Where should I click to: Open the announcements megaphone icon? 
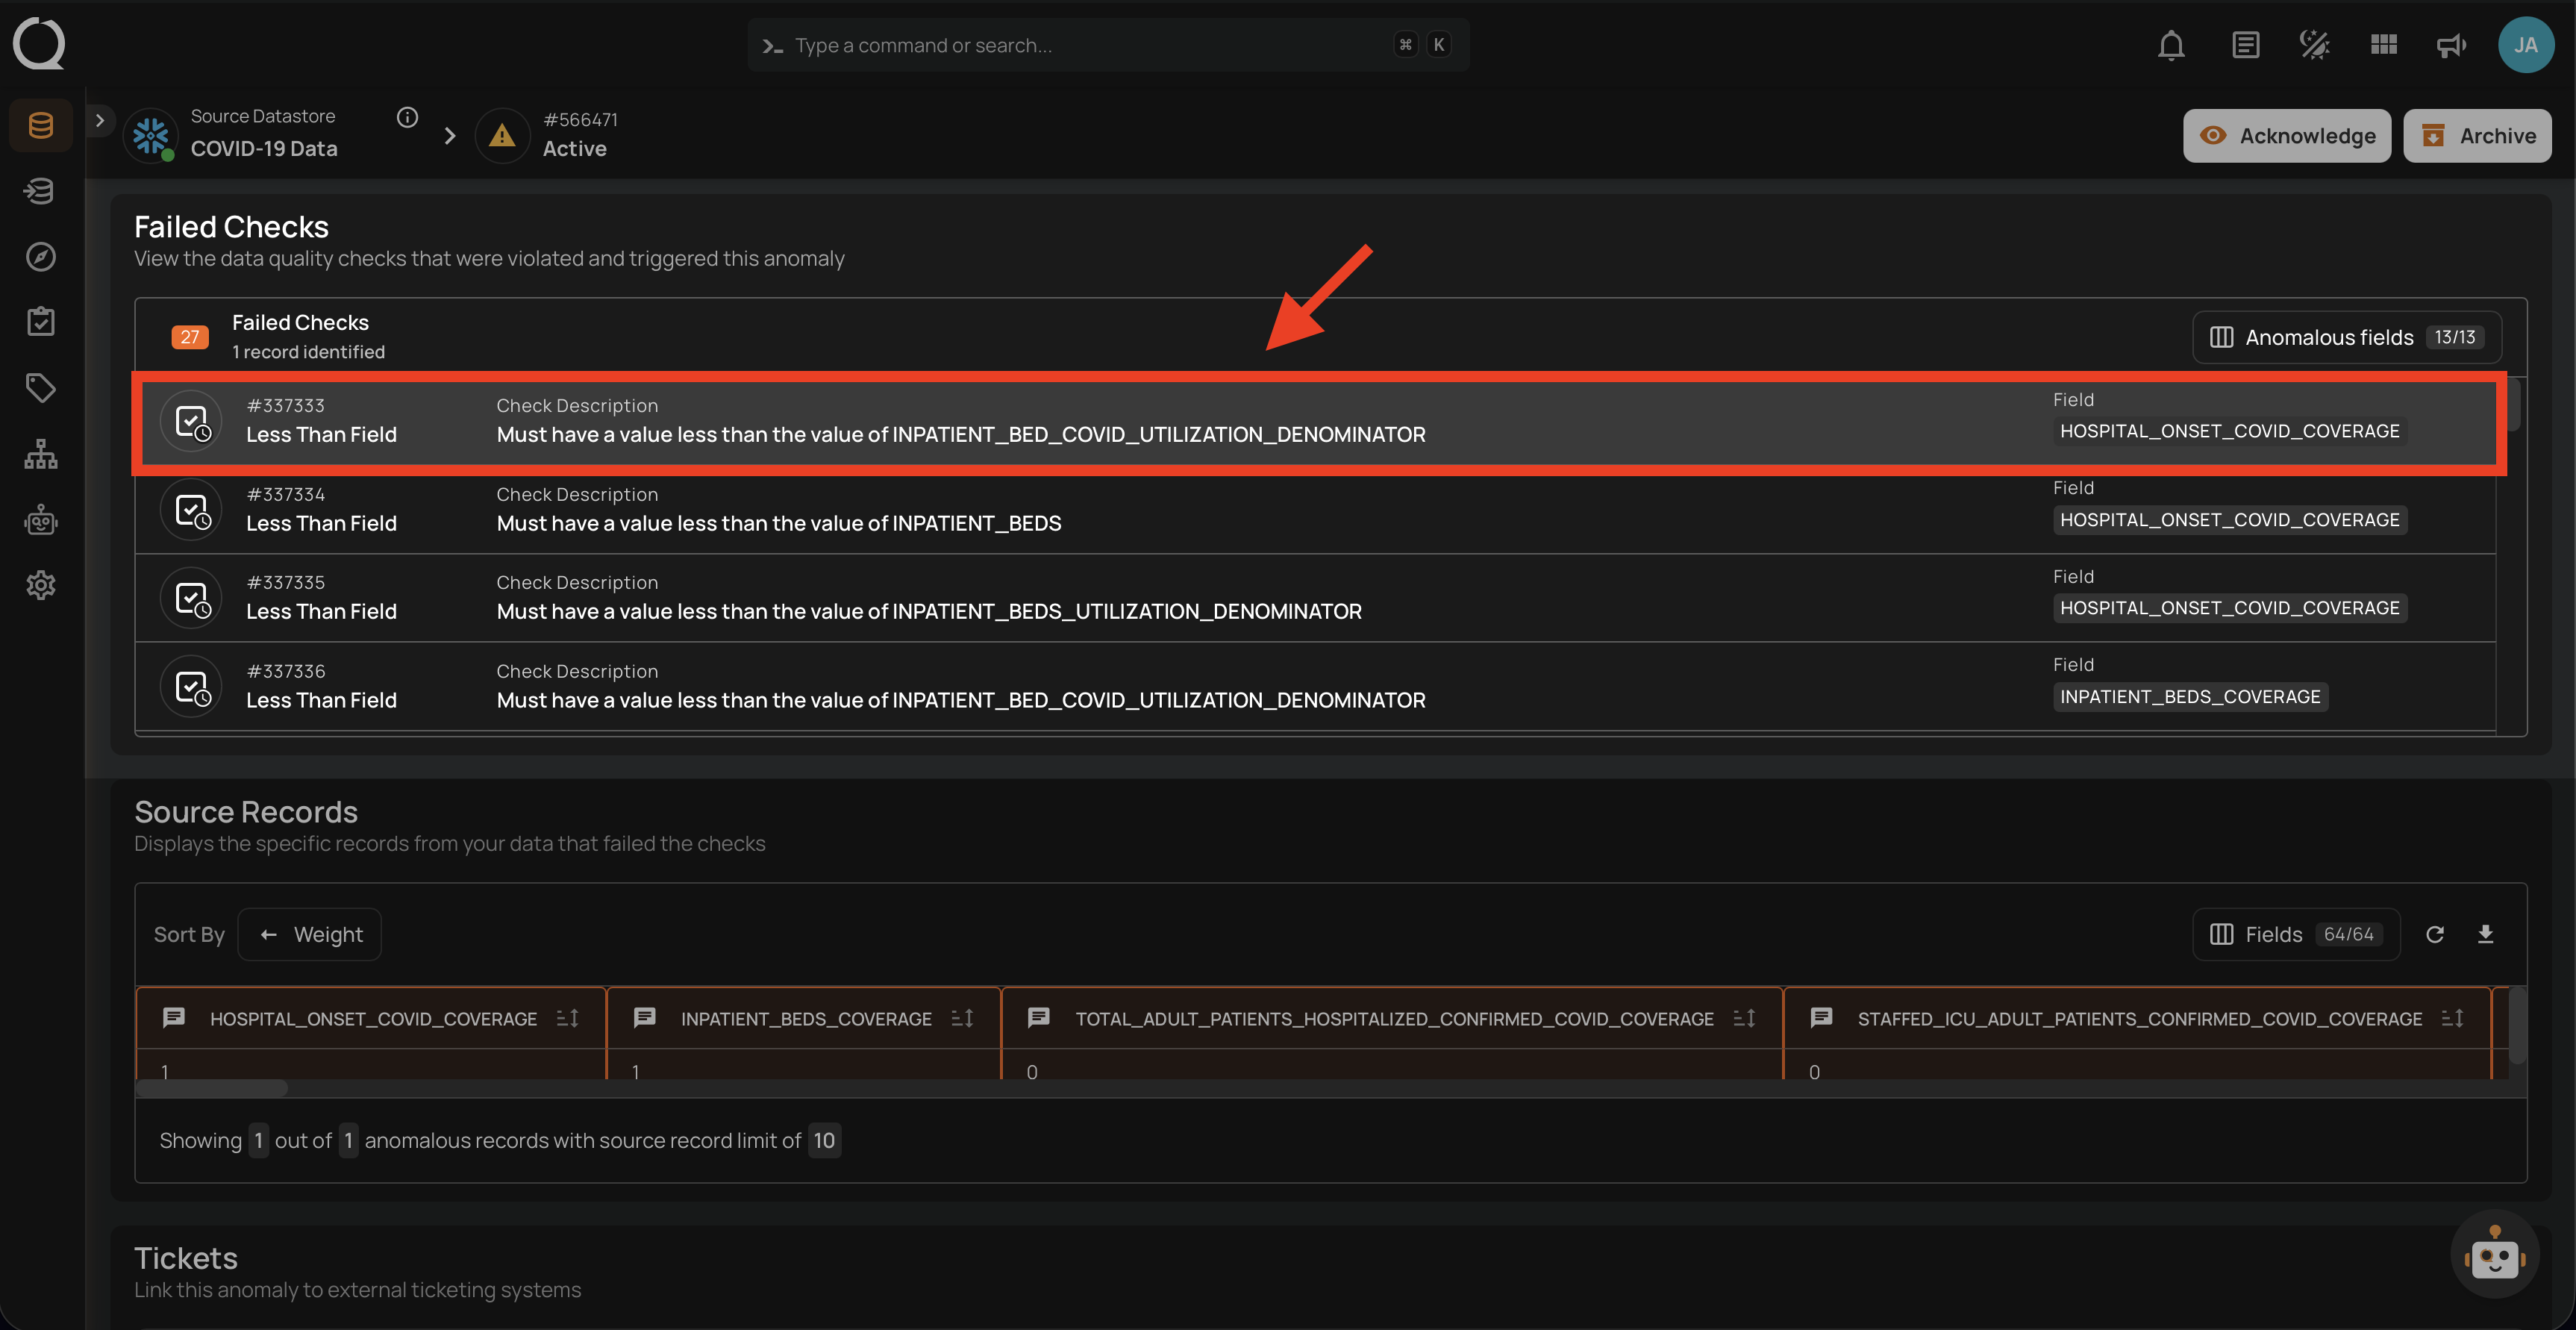[x=2451, y=45]
